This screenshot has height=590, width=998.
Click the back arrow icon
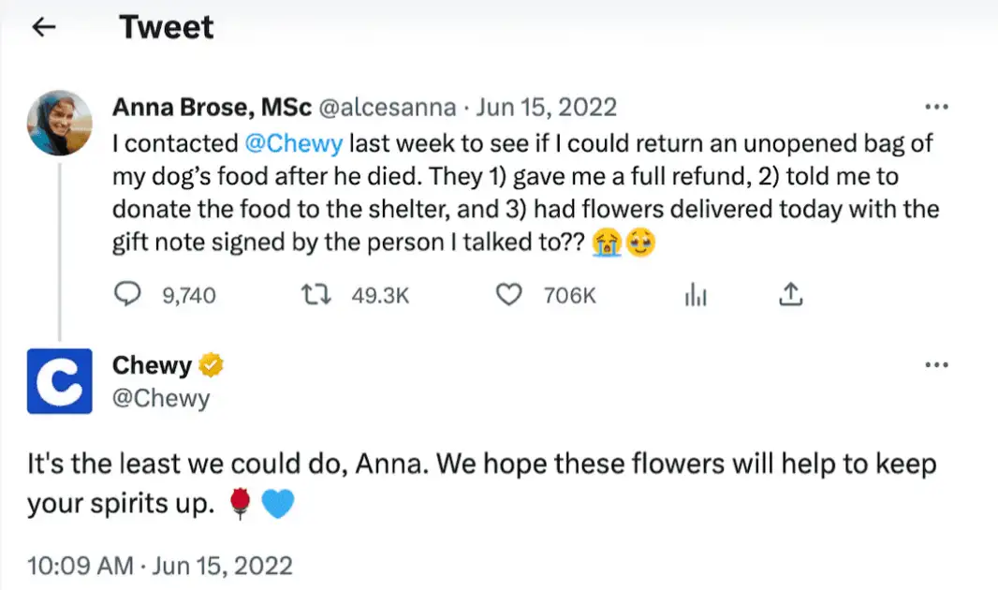click(x=43, y=28)
